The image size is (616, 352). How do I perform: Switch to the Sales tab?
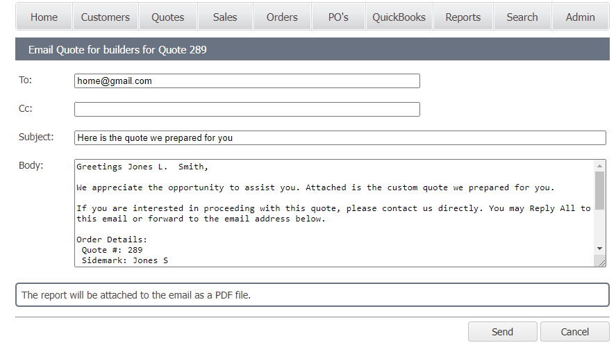click(225, 17)
